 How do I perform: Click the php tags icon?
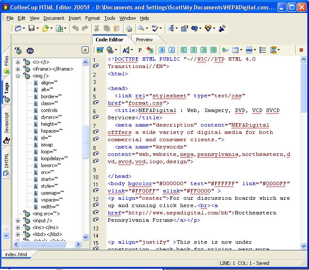click(x=30, y=51)
